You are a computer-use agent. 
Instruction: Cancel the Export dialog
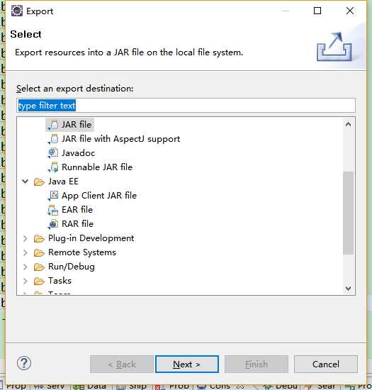(x=325, y=364)
